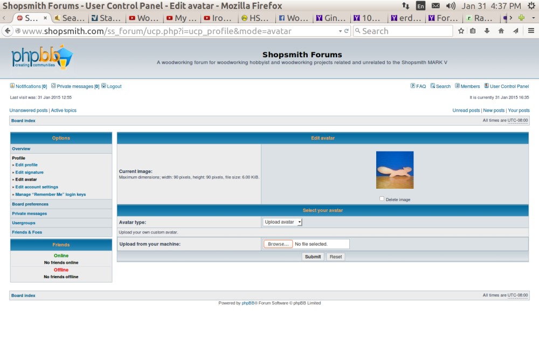The image size is (539, 337).
Task: Click the green new tab plus icon
Action: 521,18
